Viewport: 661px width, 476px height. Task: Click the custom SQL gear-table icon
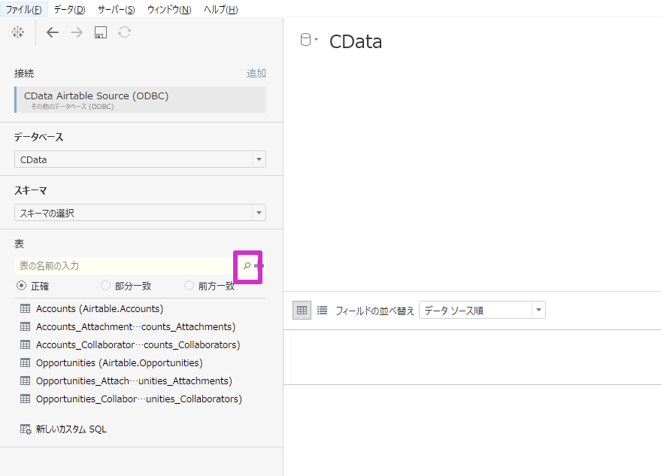26,429
